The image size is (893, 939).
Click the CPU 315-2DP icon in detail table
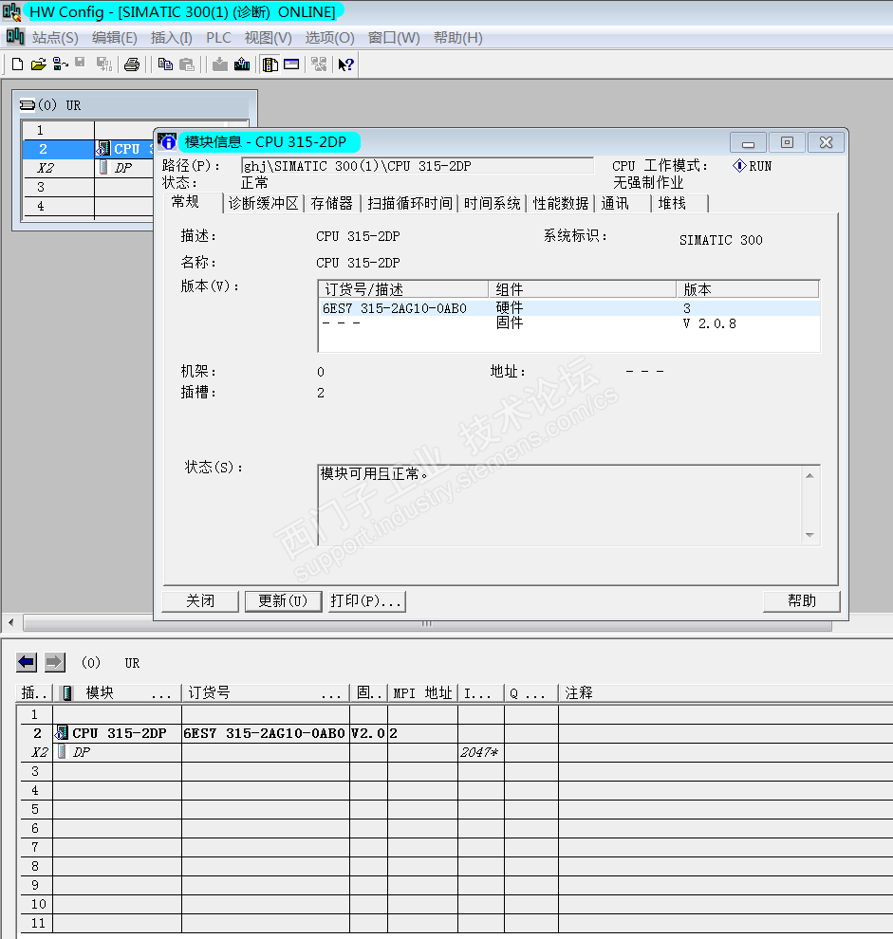point(62,732)
